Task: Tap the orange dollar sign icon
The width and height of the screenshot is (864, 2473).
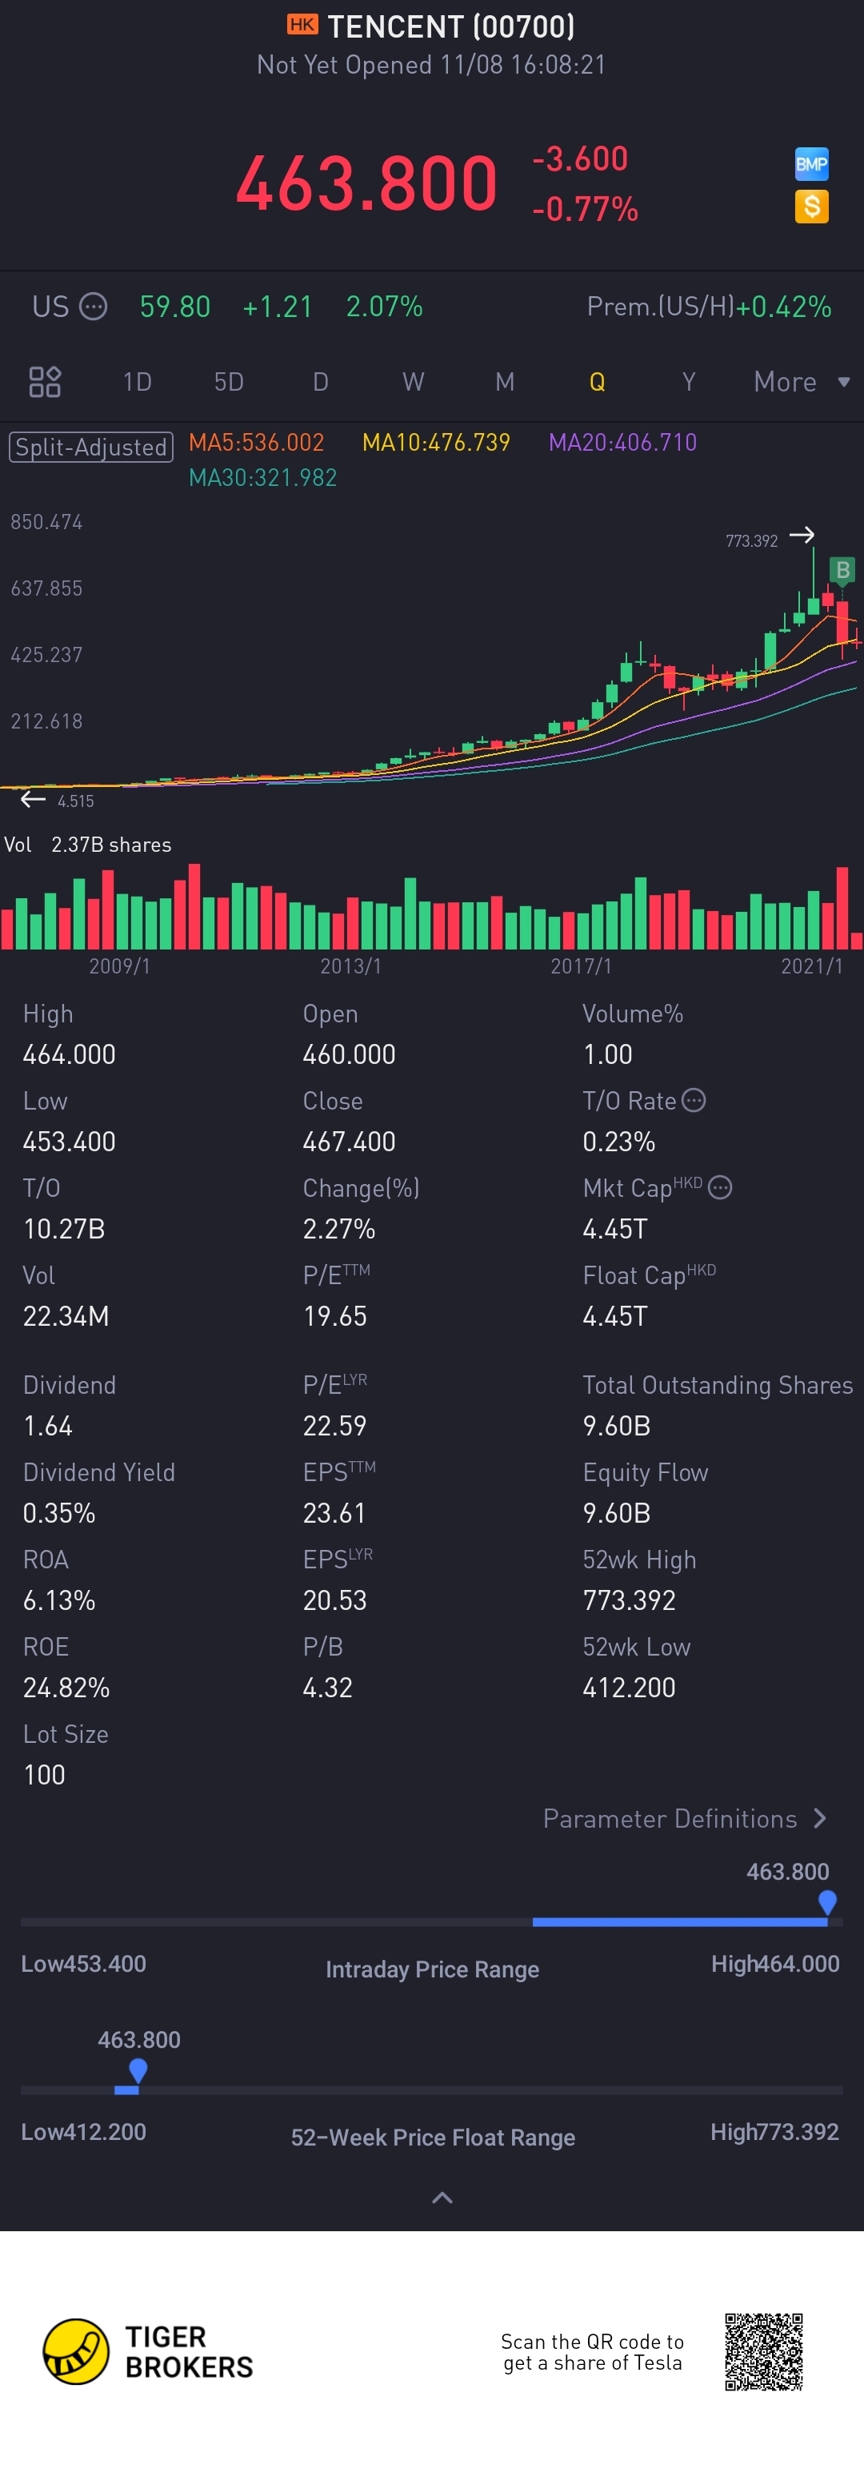Action: (811, 207)
